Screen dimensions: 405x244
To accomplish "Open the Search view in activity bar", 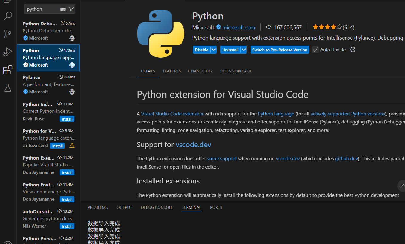I will pos(8,16).
